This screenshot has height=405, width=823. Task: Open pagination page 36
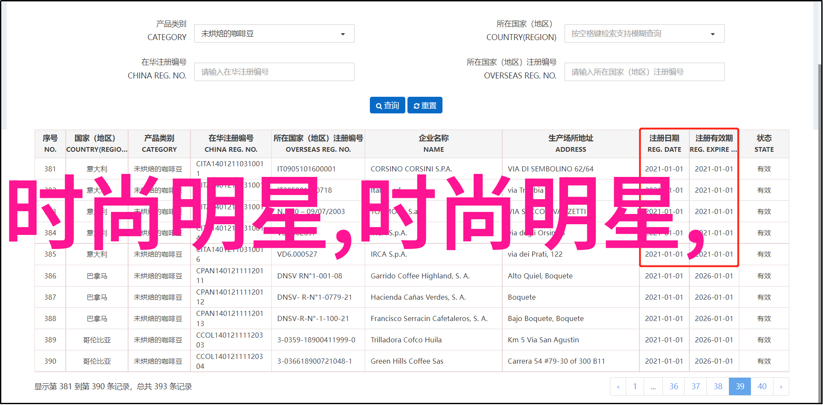674,387
